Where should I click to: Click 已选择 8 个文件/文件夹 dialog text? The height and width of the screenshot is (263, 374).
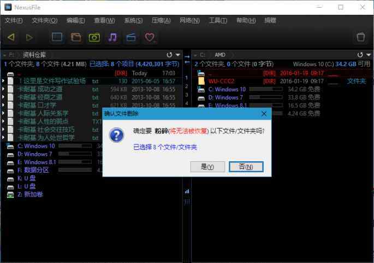pyautogui.click(x=165, y=147)
